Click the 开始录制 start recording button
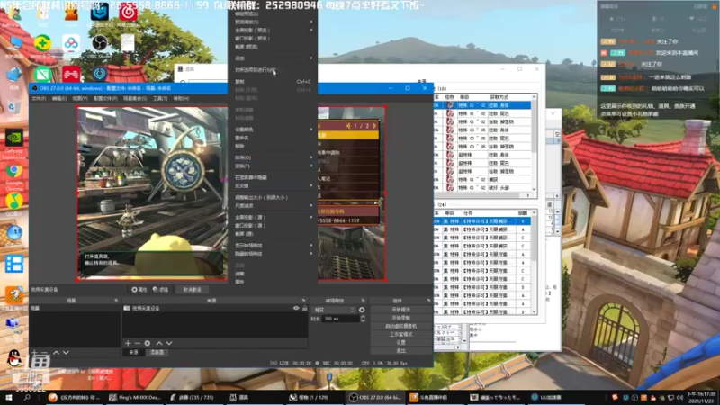This screenshot has height=405, width=720. [x=401, y=318]
